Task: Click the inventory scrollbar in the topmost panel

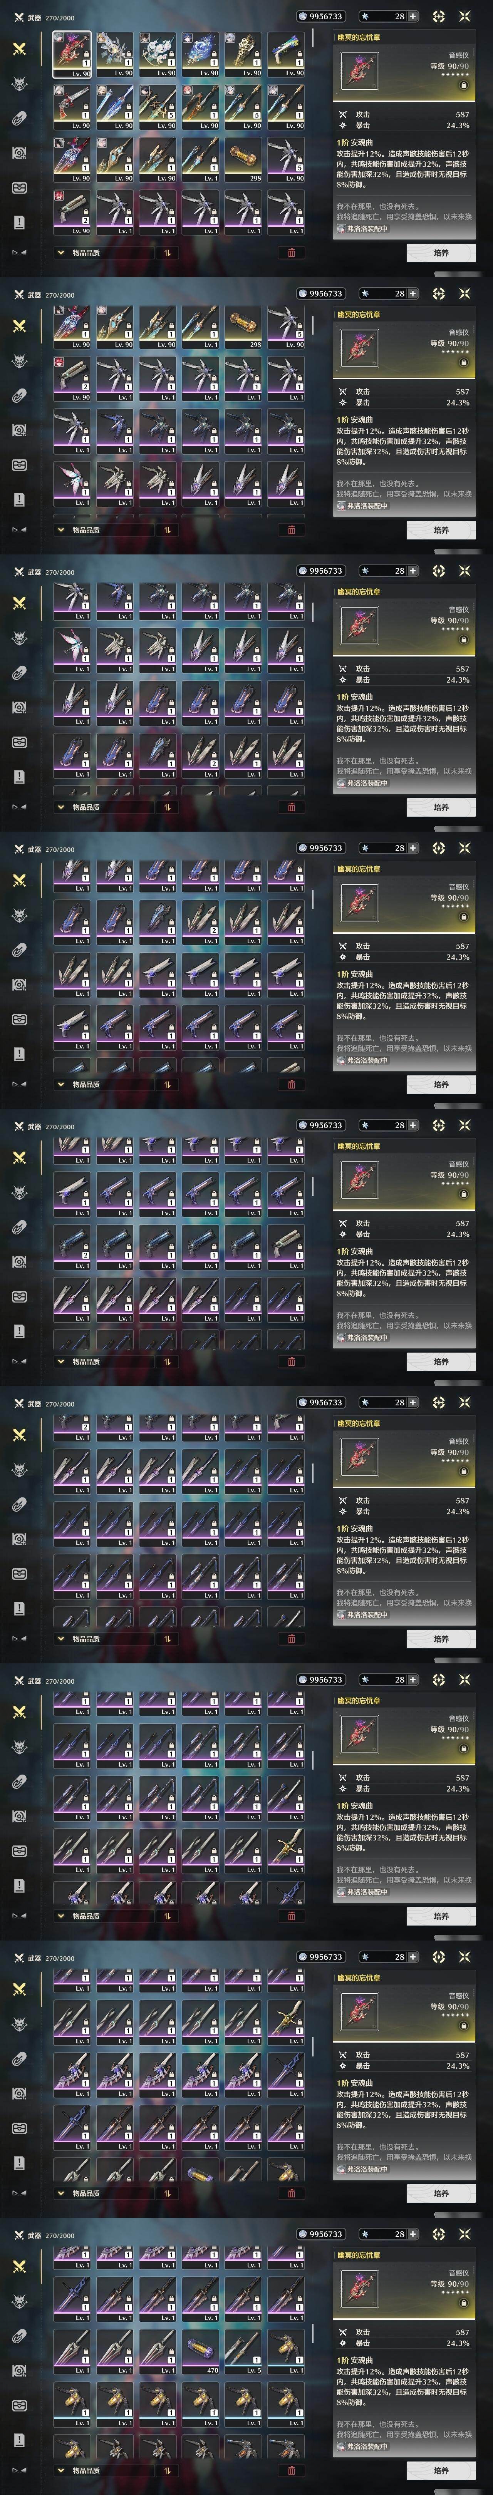Action: click(313, 39)
